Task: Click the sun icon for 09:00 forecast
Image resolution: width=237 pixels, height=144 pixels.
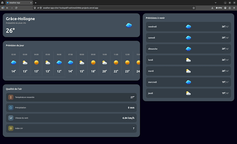Action: 93,62
